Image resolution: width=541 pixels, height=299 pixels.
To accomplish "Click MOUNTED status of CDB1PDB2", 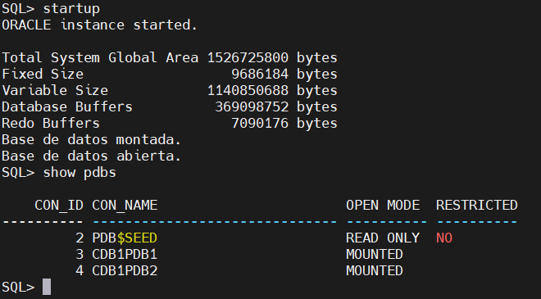I will click(x=375, y=270).
